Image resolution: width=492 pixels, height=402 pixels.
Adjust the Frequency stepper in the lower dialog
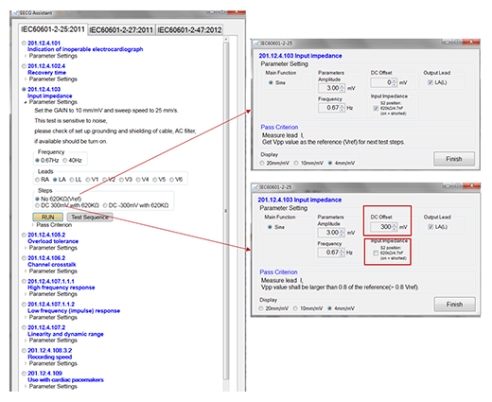click(342, 253)
